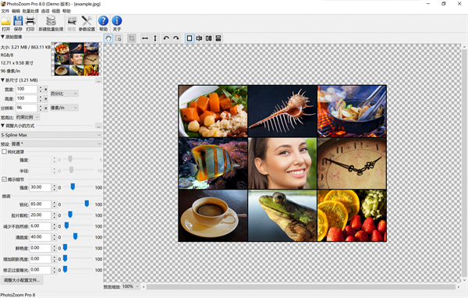Open the 像素/in resolution unit dropdown
This screenshot has width=468, height=298.
(x=64, y=108)
